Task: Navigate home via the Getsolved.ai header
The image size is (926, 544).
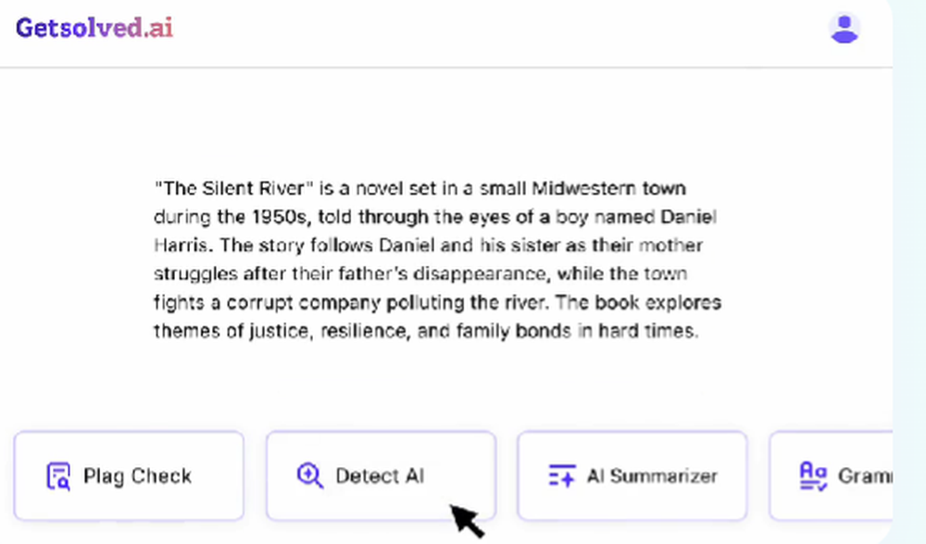Action: pos(93,27)
